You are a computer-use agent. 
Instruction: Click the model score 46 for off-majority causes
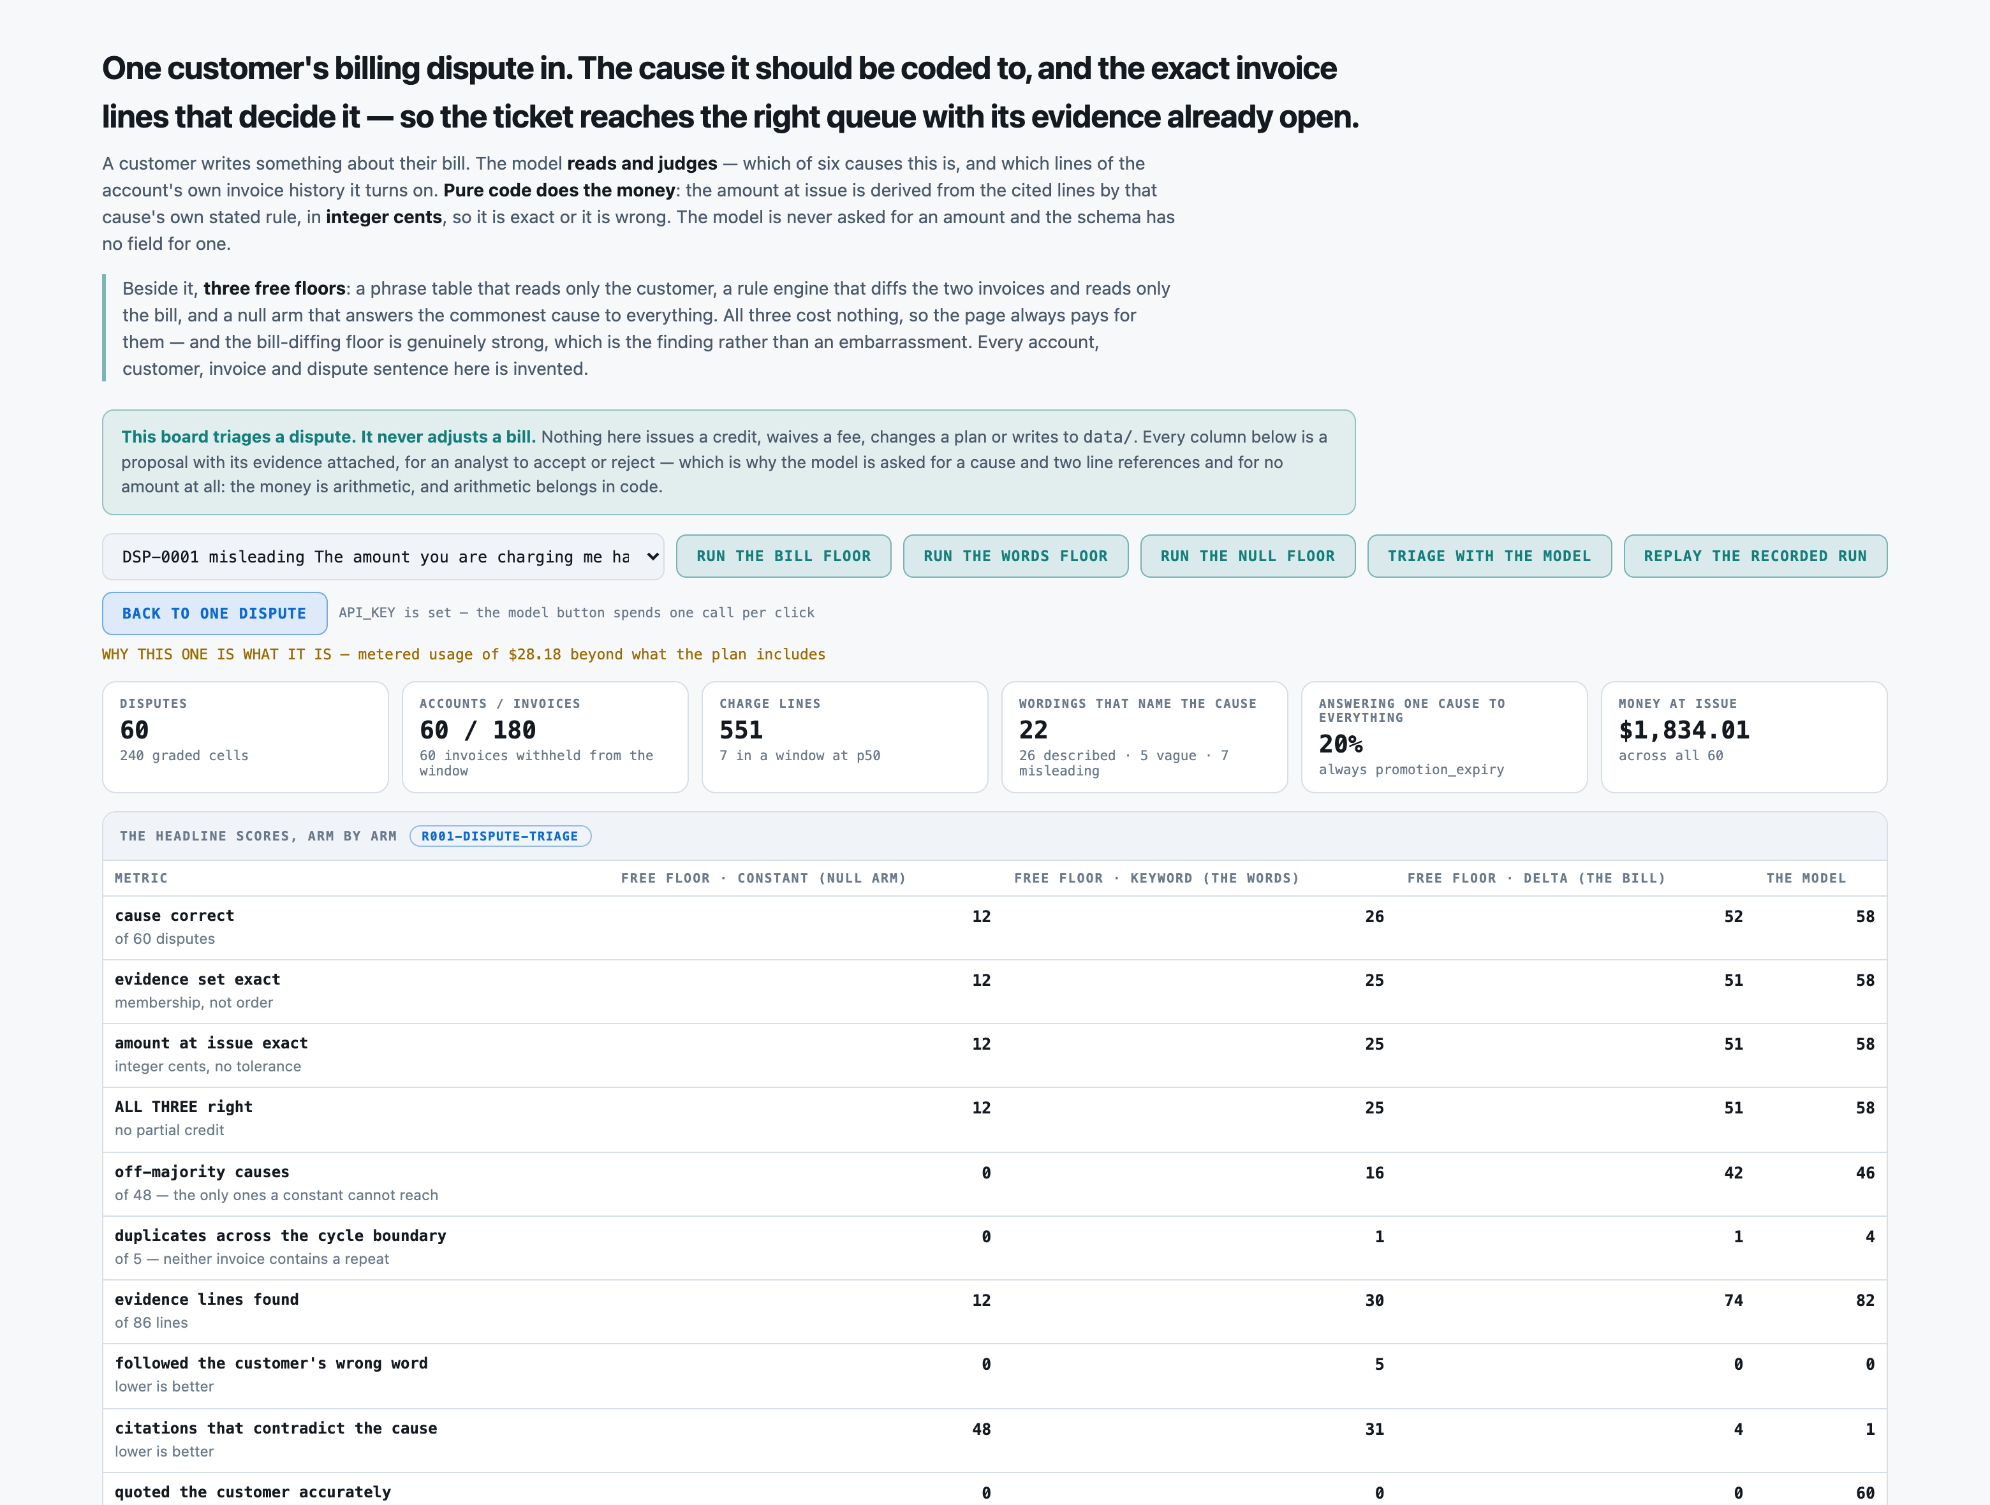coord(1866,1173)
